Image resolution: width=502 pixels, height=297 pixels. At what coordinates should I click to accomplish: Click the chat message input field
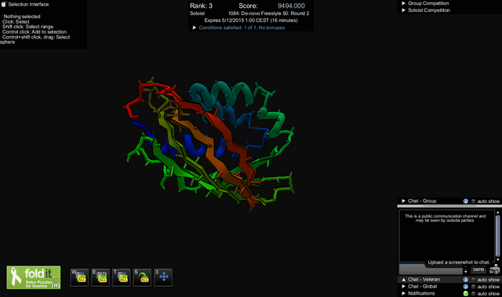(x=431, y=270)
